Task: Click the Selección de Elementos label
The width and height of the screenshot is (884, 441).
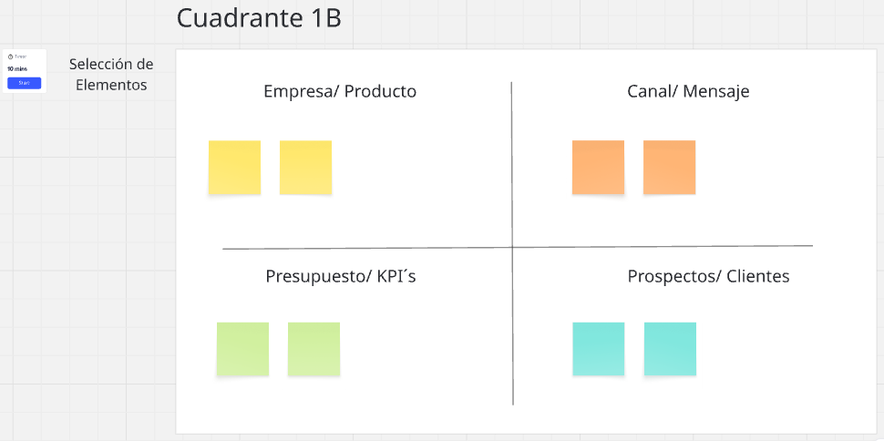Action: [x=111, y=75]
